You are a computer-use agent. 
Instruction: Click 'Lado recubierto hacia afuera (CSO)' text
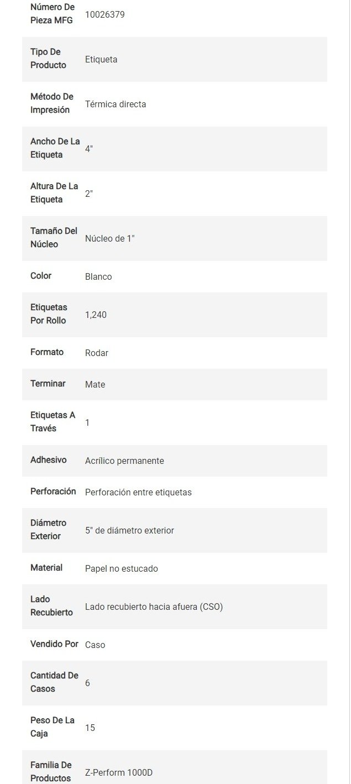[154, 607]
